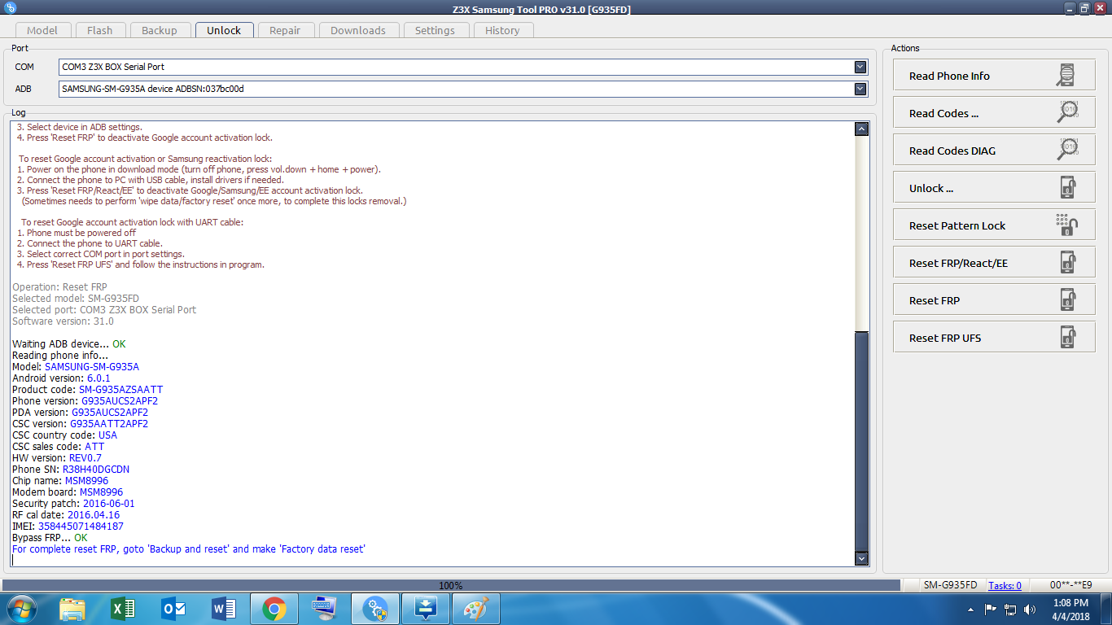The height and width of the screenshot is (625, 1112).
Task: Open File Explorer from the taskbar
Action: pos(72,609)
